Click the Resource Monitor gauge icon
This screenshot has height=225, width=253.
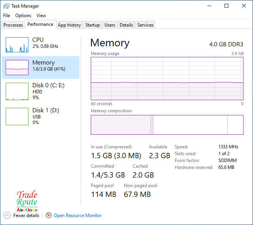click(x=49, y=215)
